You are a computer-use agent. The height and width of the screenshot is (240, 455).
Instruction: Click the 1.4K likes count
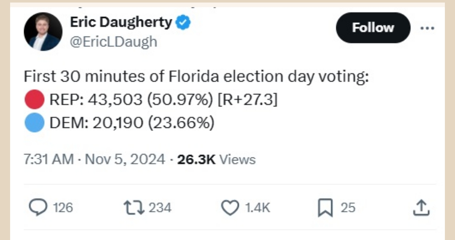coord(258,208)
